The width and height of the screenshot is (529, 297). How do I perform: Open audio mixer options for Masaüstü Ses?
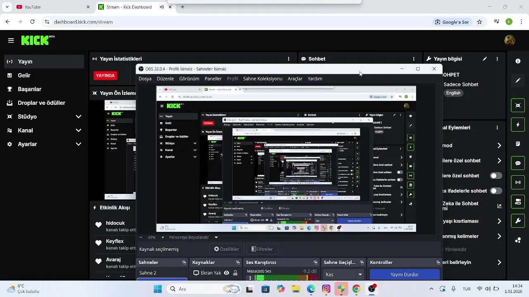[250, 278]
